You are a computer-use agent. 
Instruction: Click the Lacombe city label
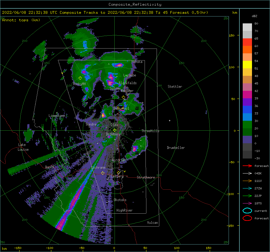pos(130,75)
